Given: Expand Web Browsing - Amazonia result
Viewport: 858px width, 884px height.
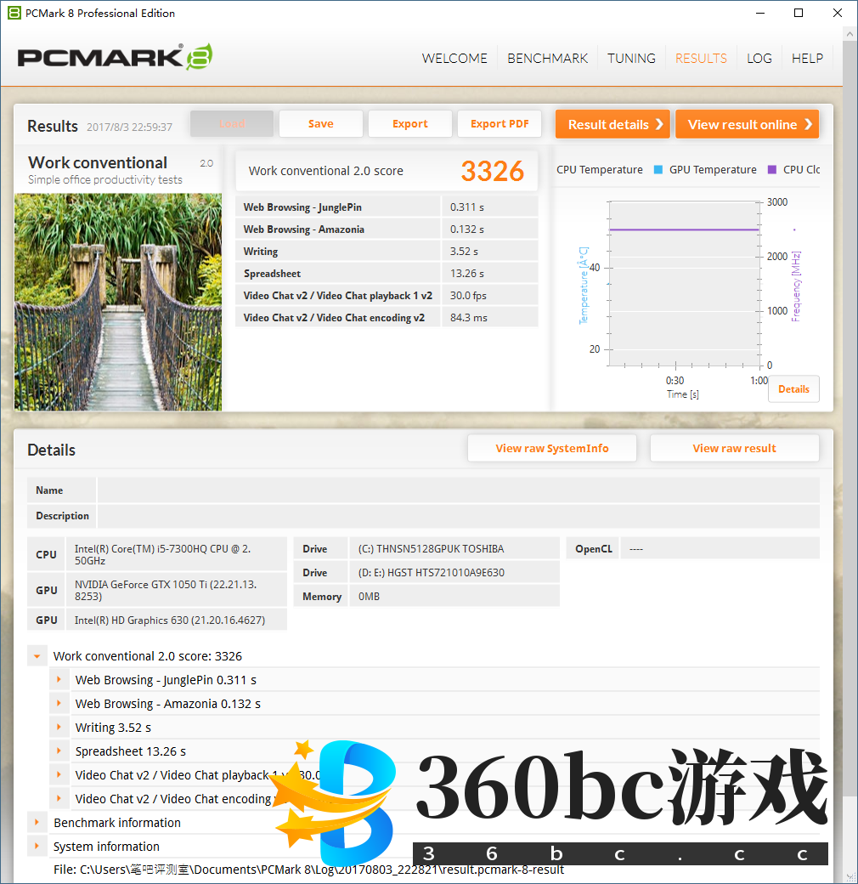Looking at the screenshot, I should point(59,704).
